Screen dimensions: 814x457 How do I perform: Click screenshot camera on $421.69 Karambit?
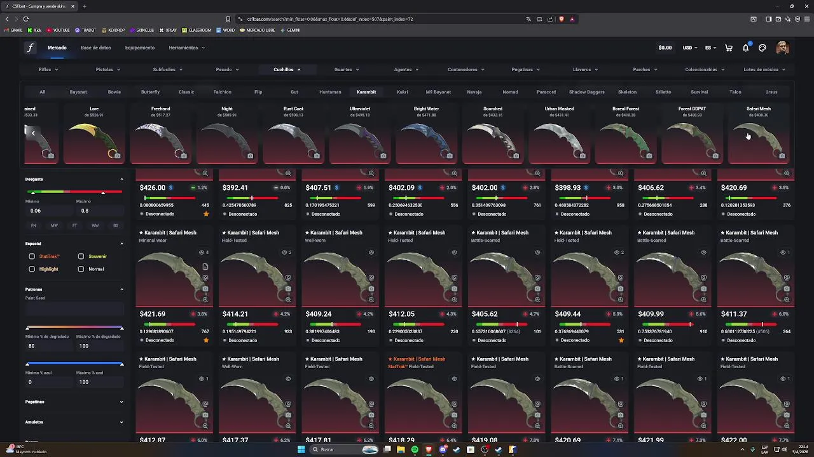point(205,288)
